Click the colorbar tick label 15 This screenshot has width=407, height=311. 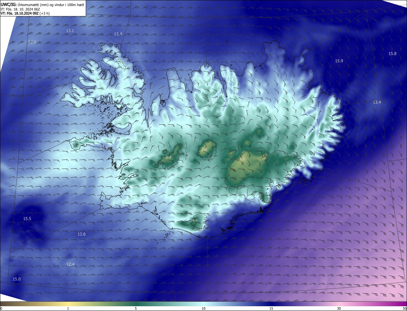tap(271, 309)
